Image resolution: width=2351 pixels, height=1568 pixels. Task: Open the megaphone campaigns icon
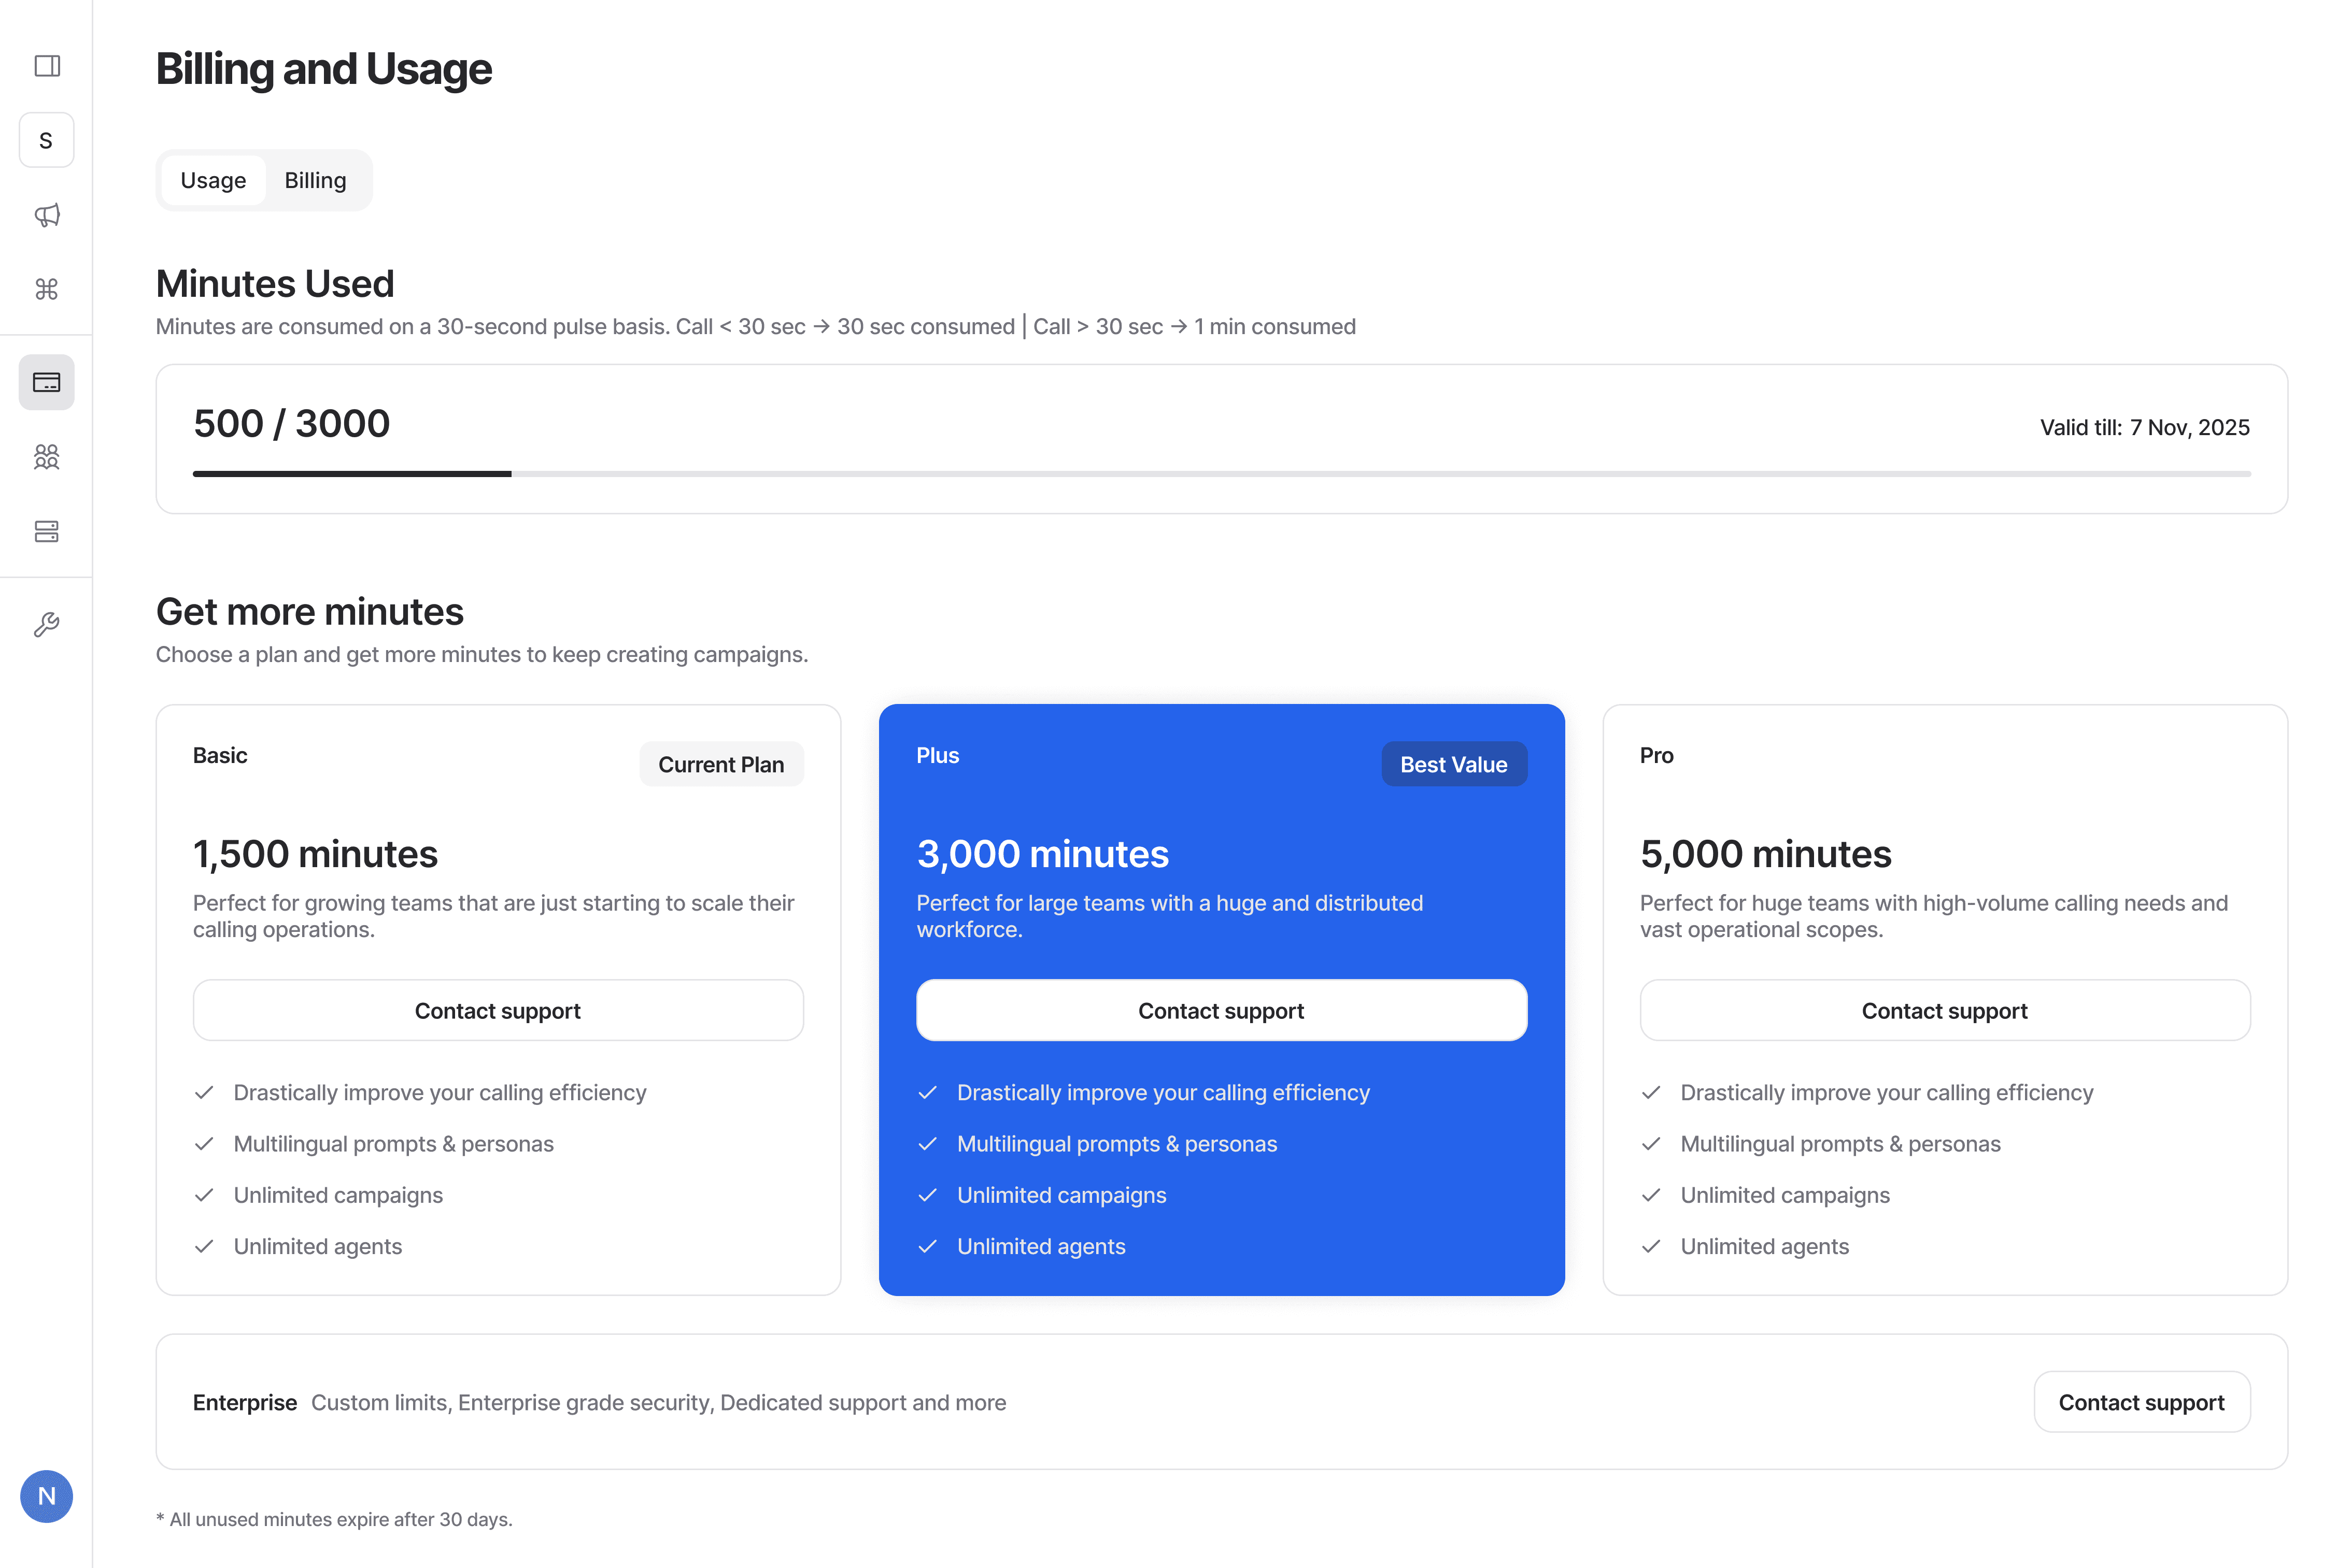point(47,215)
